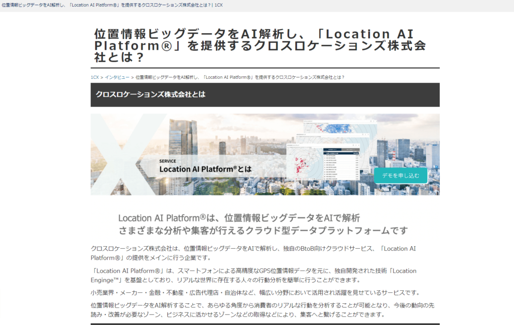Open the 1CX home breadcrumb link
The image size is (514, 325).
(x=94, y=77)
